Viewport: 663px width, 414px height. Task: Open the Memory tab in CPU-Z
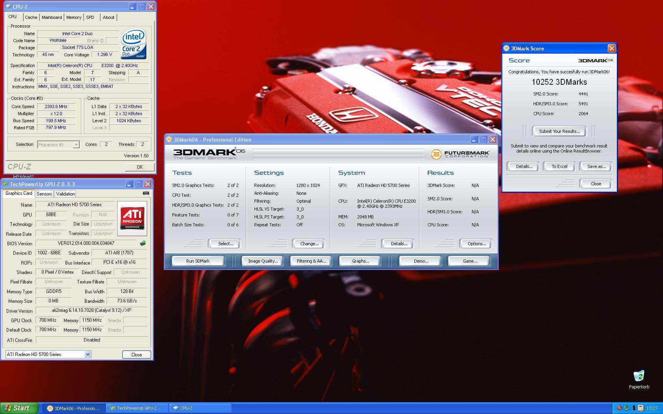(74, 17)
